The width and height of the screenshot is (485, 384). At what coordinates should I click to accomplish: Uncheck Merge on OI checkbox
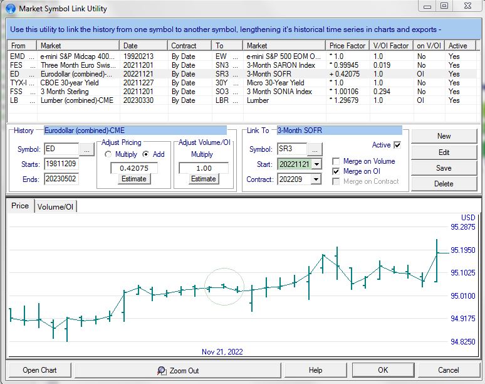click(336, 171)
